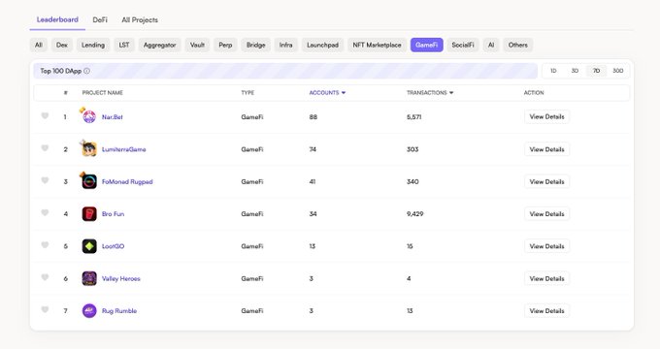Click the Rug Rumble project logo
This screenshot has width=660, height=349.
(x=89, y=311)
